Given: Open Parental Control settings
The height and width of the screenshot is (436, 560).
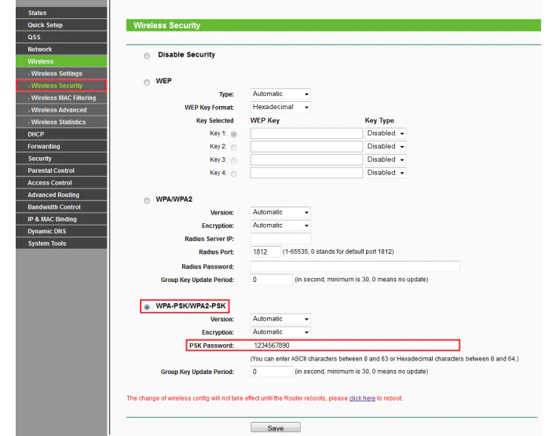Looking at the screenshot, I should 51,170.
